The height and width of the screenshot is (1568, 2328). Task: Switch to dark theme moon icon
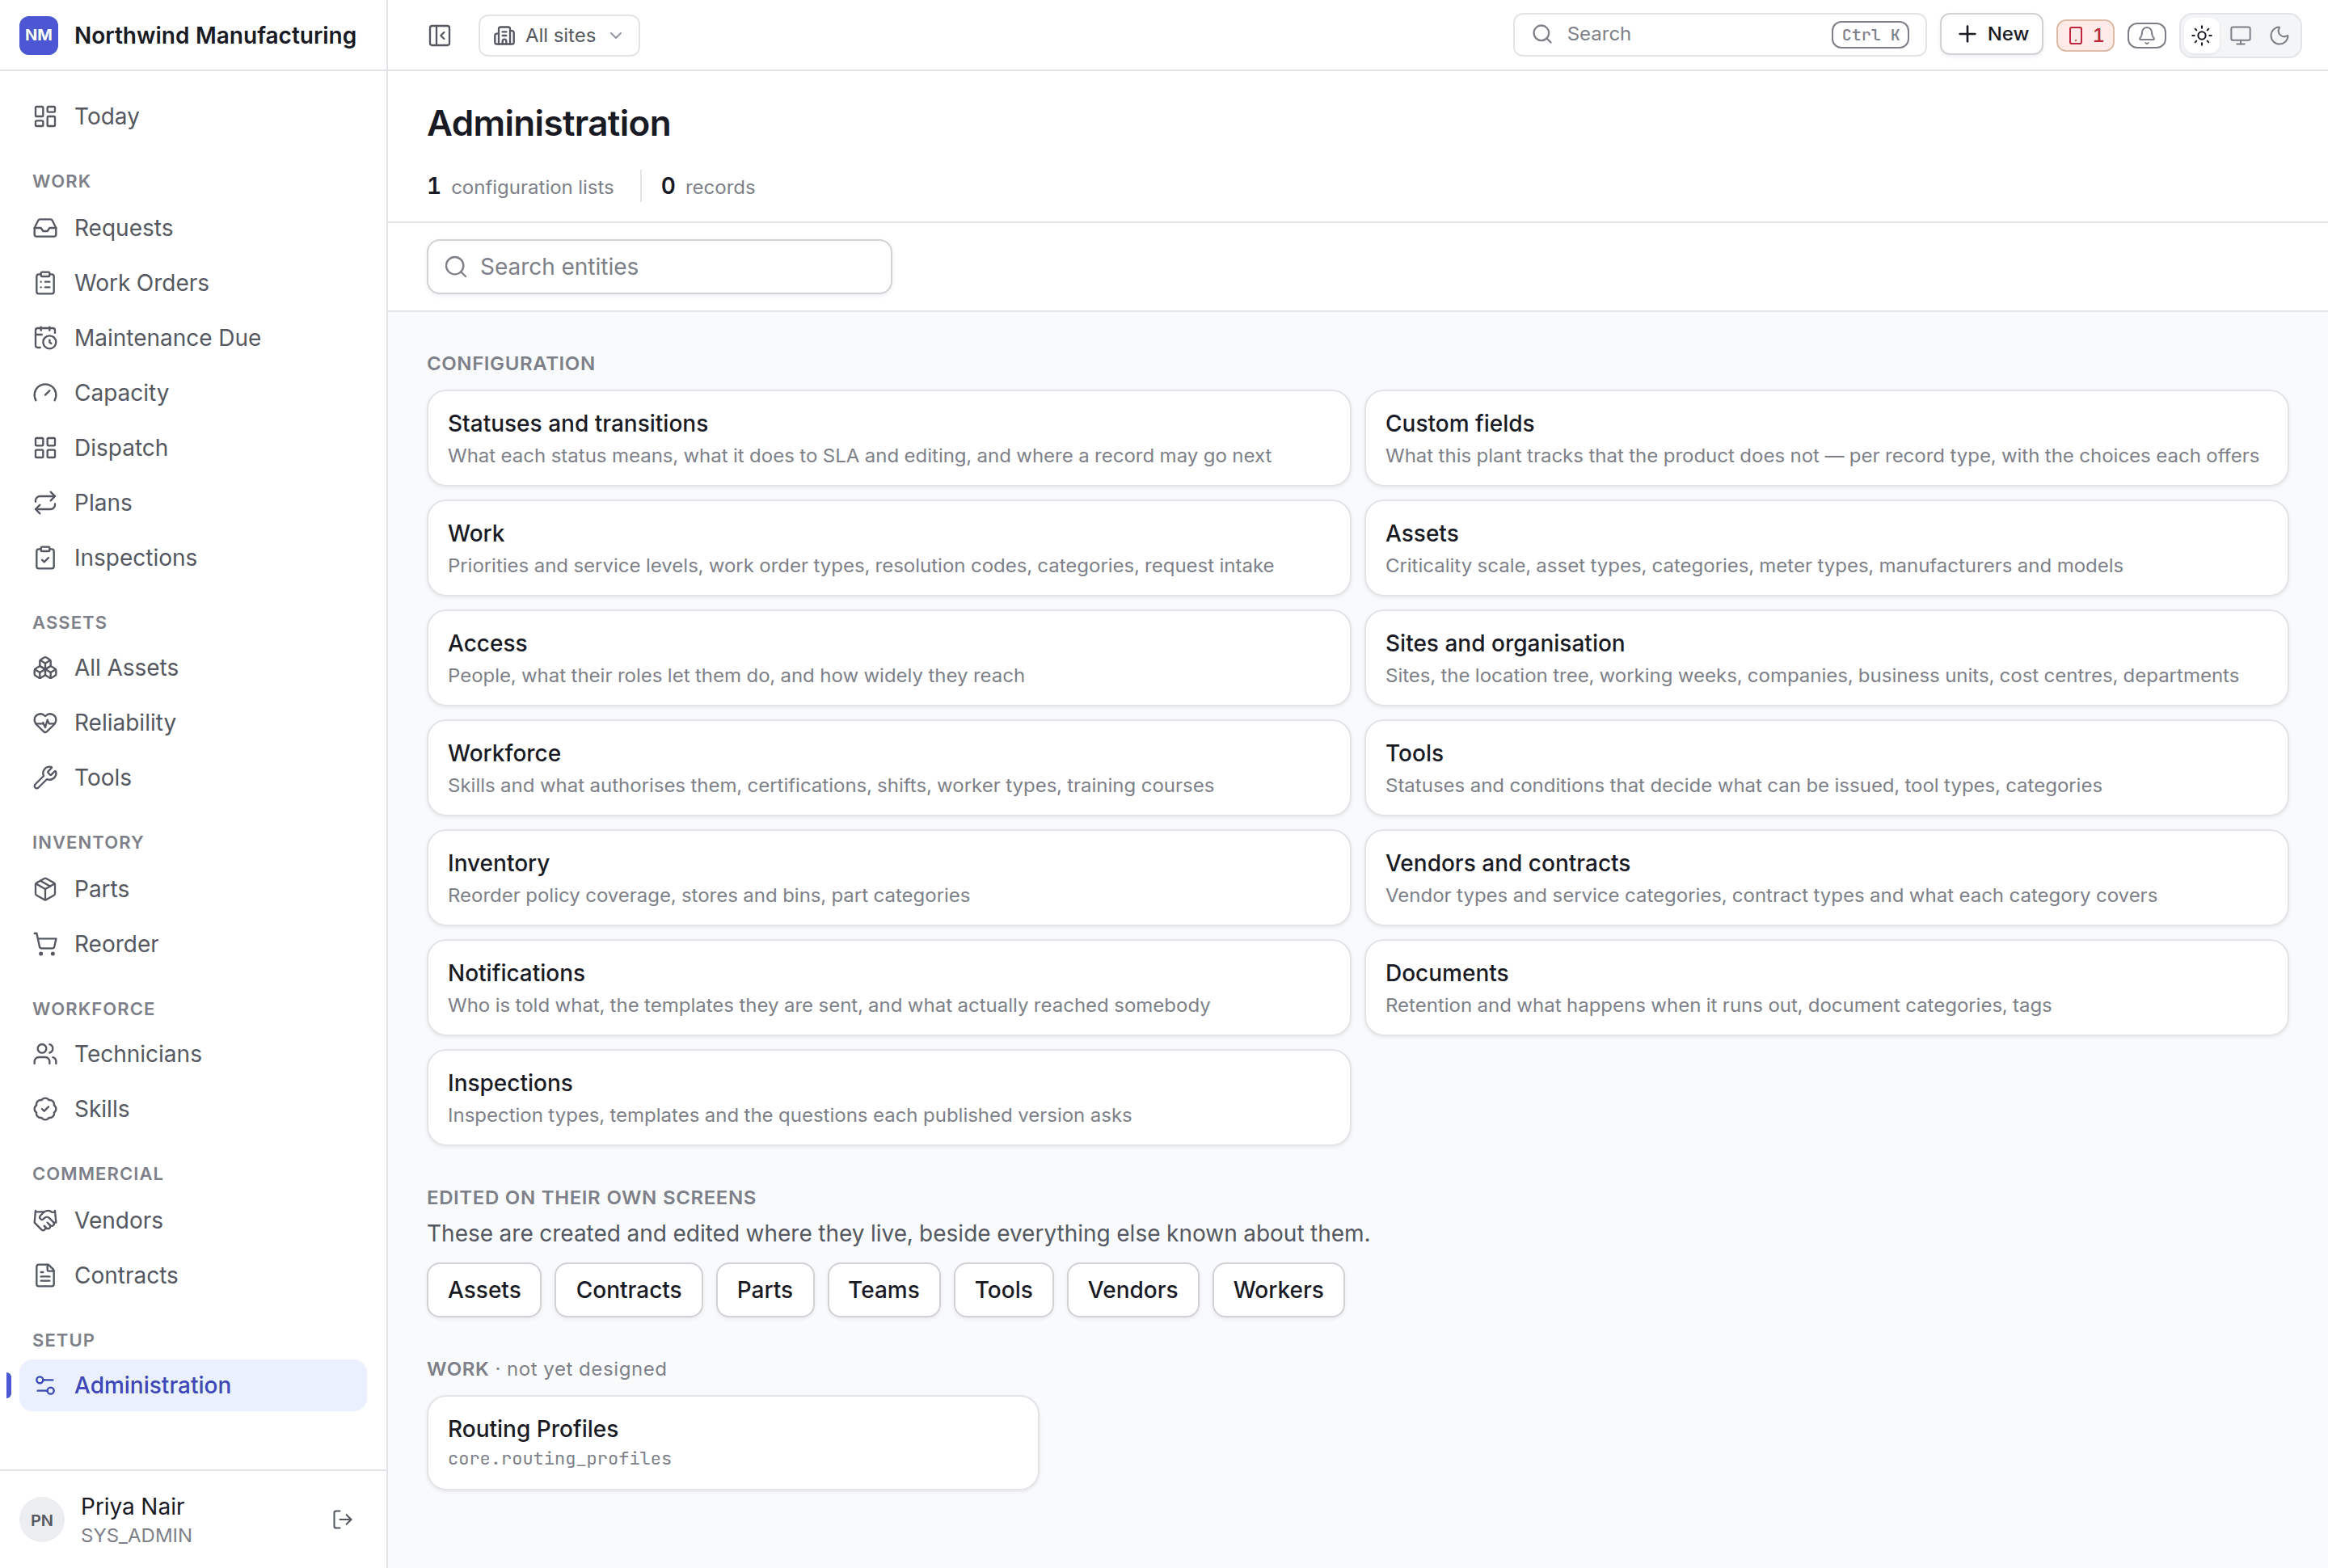[x=2279, y=35]
